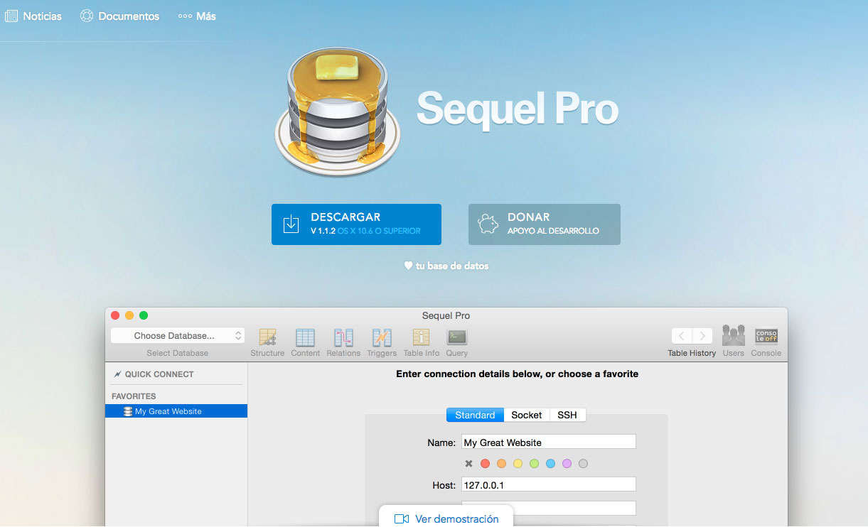Choose the green color swatch
The height and width of the screenshot is (527, 868).
tap(534, 464)
